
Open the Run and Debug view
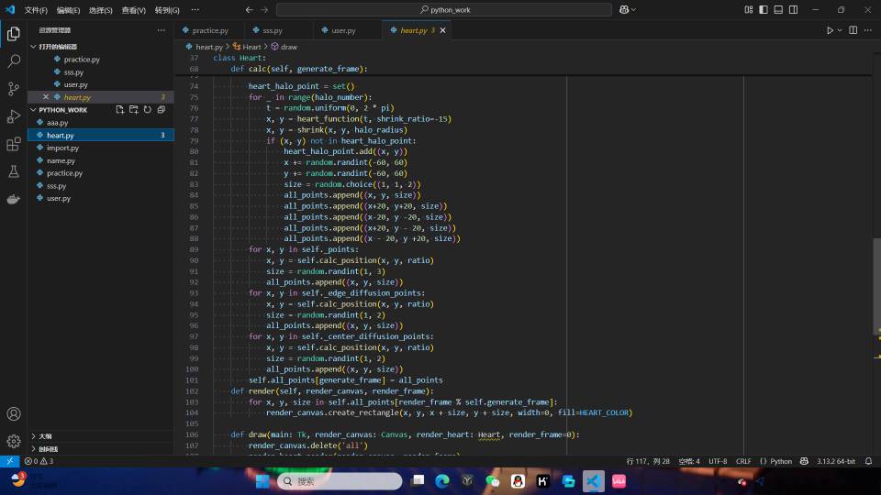[x=14, y=116]
